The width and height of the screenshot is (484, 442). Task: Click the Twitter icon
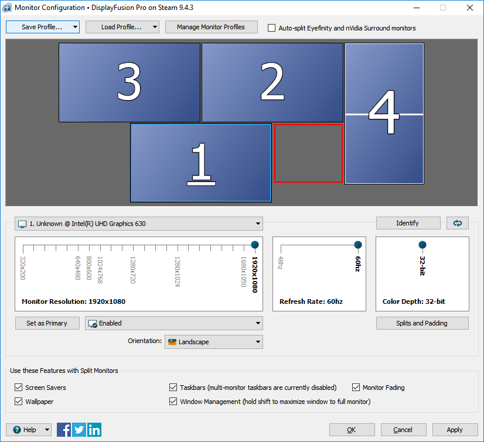[79, 430]
